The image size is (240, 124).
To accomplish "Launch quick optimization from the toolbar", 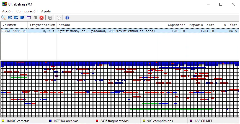I will (x=16, y=18).
